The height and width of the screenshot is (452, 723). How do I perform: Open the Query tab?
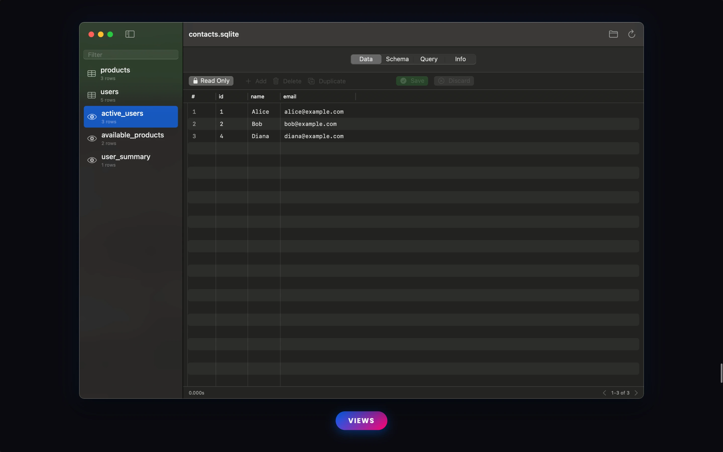point(429,59)
